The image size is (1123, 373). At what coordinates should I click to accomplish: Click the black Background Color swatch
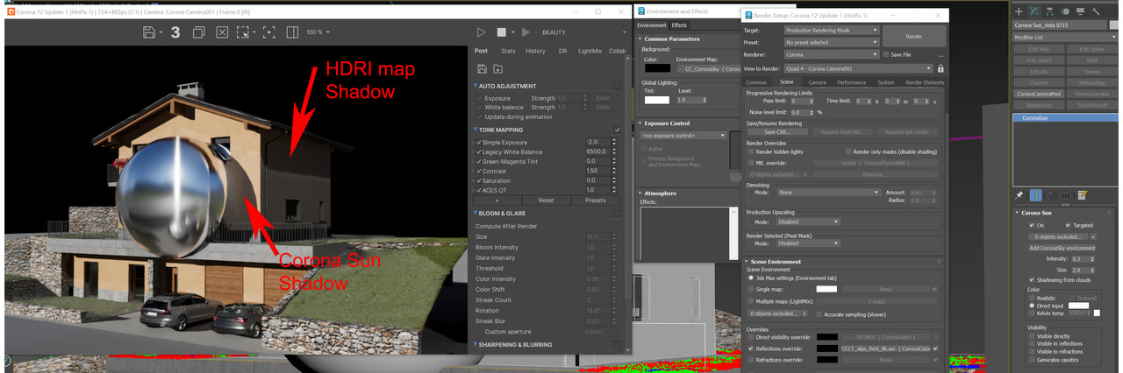click(x=656, y=68)
